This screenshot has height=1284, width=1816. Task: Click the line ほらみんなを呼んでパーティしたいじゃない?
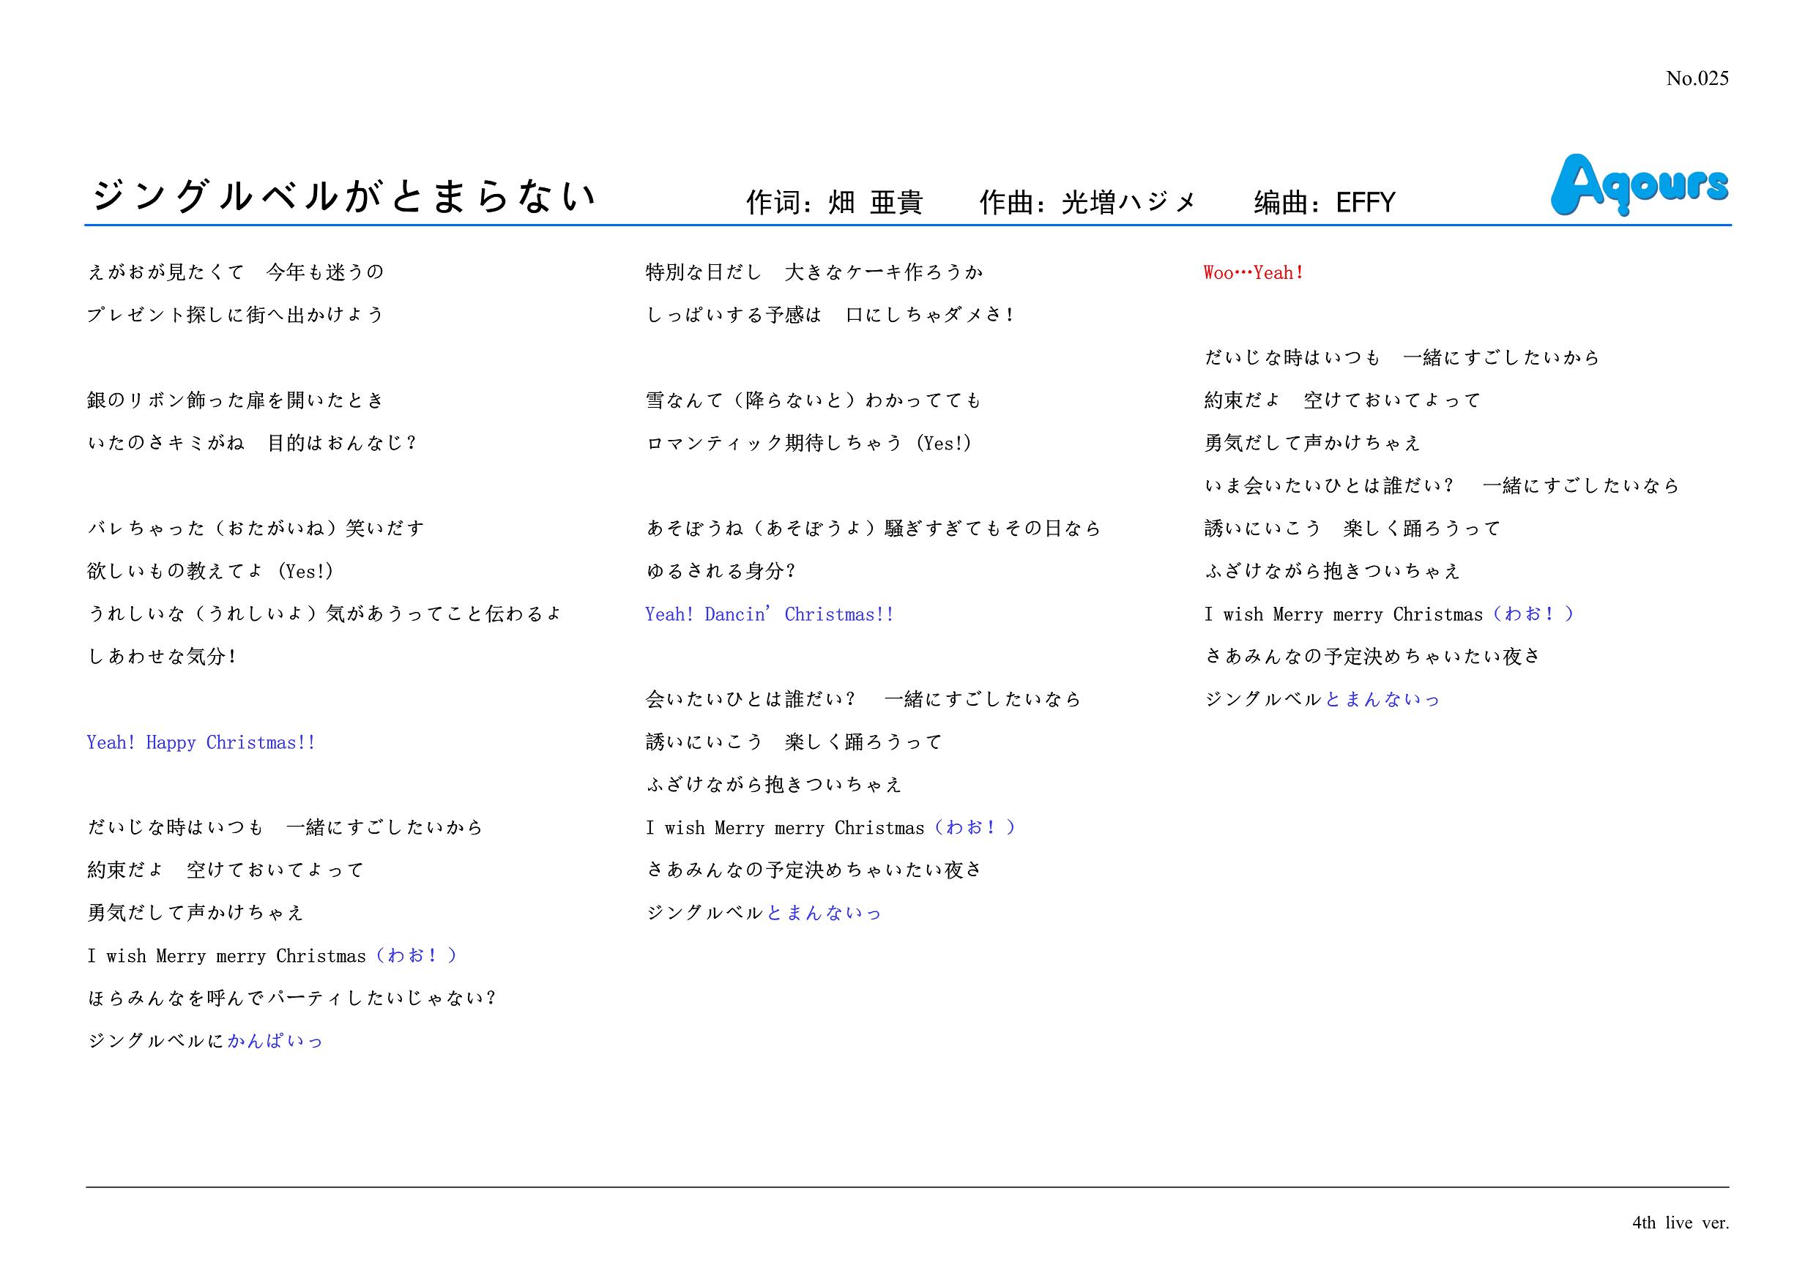tap(291, 998)
